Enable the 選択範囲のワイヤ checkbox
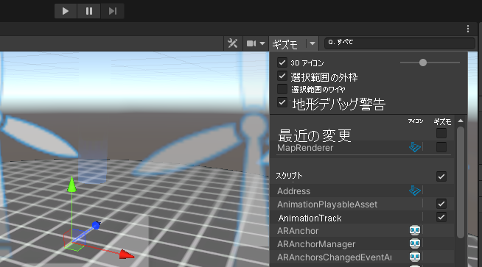482x267 pixels. tap(282, 89)
